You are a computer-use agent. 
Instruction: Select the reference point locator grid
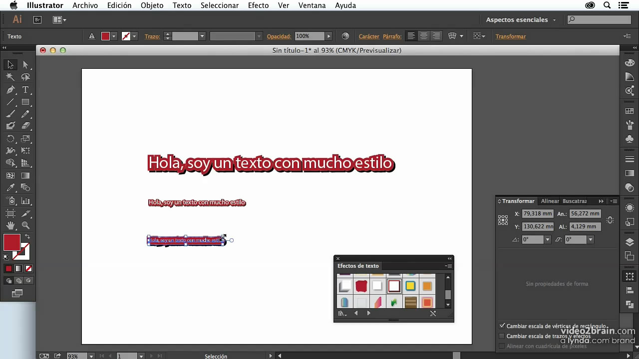[x=503, y=220]
